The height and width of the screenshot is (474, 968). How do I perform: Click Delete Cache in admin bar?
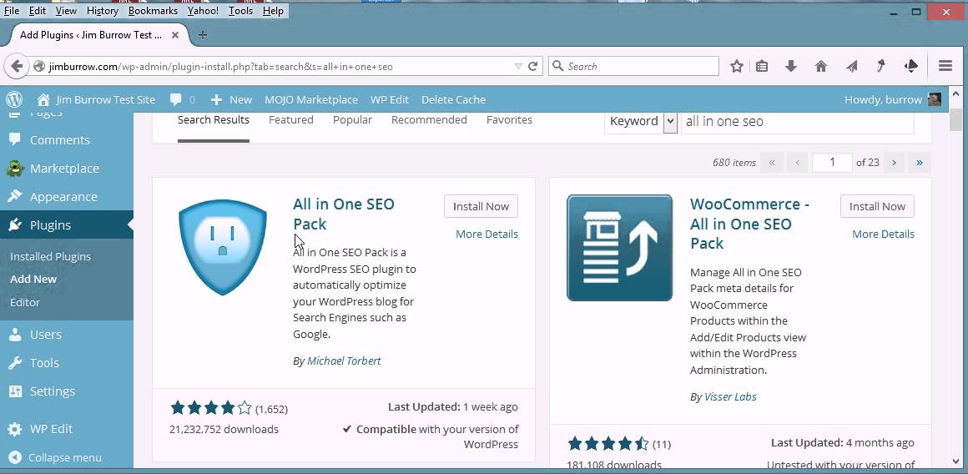click(x=453, y=99)
